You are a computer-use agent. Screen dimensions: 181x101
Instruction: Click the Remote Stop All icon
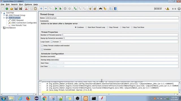[x=80, y=9]
